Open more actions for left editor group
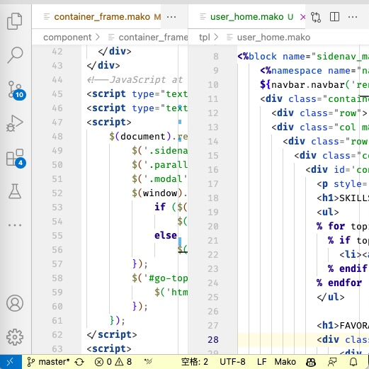 (171, 17)
